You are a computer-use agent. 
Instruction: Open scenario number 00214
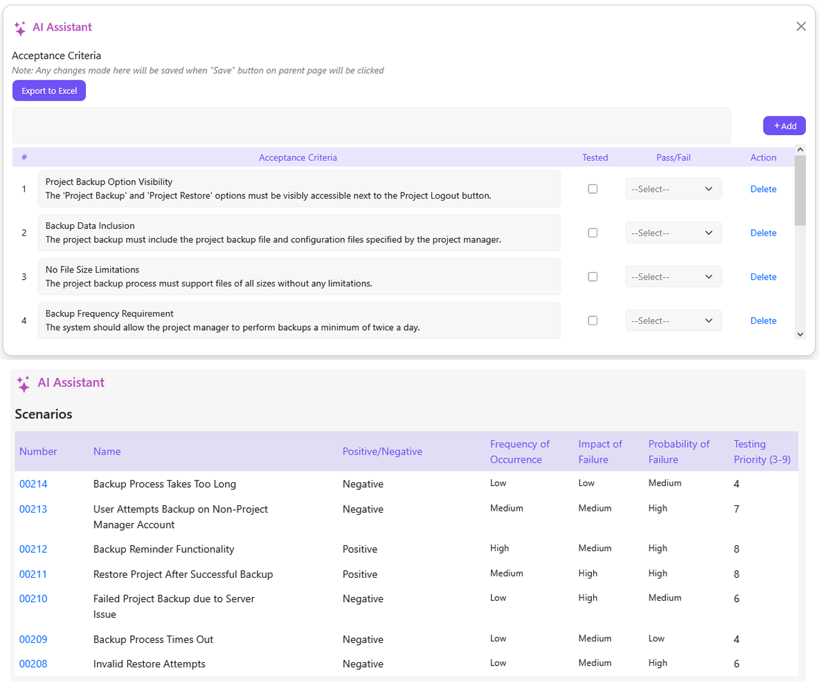(x=33, y=484)
